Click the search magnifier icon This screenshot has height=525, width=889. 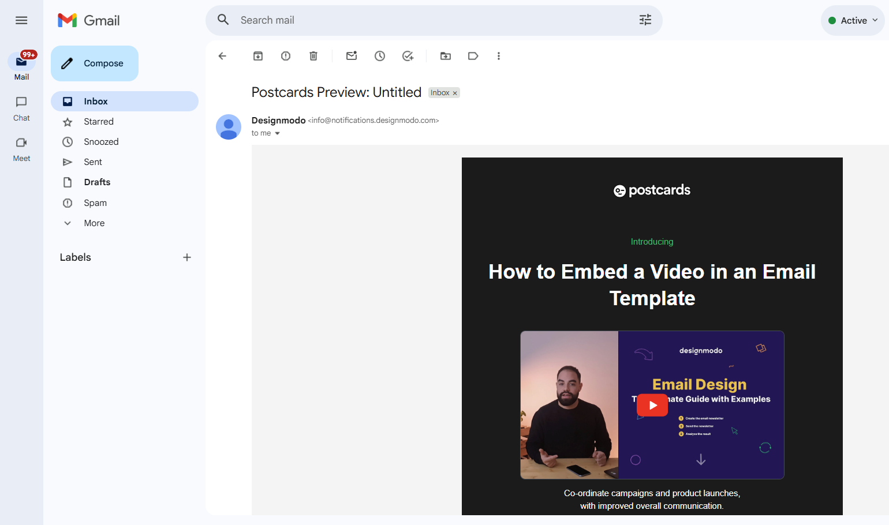click(223, 20)
